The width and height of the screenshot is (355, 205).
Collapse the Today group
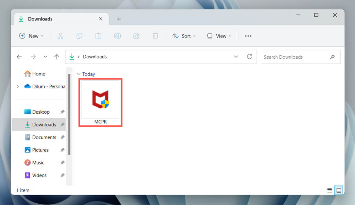[x=79, y=74]
